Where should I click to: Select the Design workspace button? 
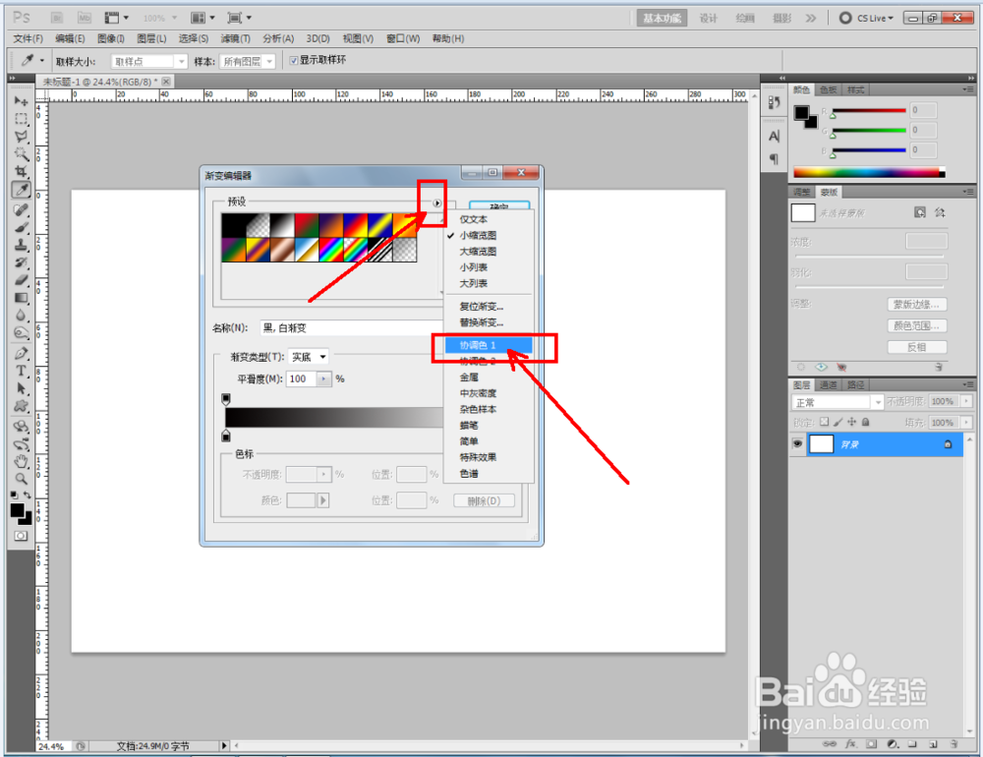pyautogui.click(x=709, y=19)
